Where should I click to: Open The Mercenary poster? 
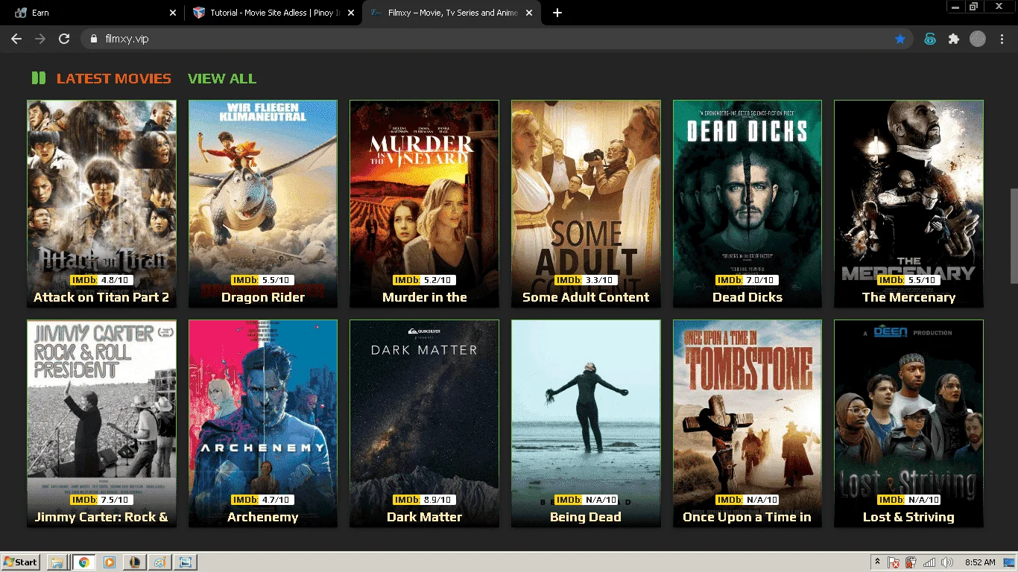click(908, 204)
